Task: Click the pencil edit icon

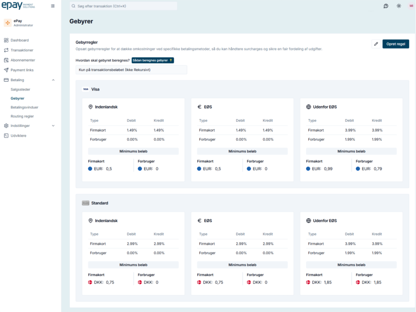Action: pyautogui.click(x=376, y=44)
